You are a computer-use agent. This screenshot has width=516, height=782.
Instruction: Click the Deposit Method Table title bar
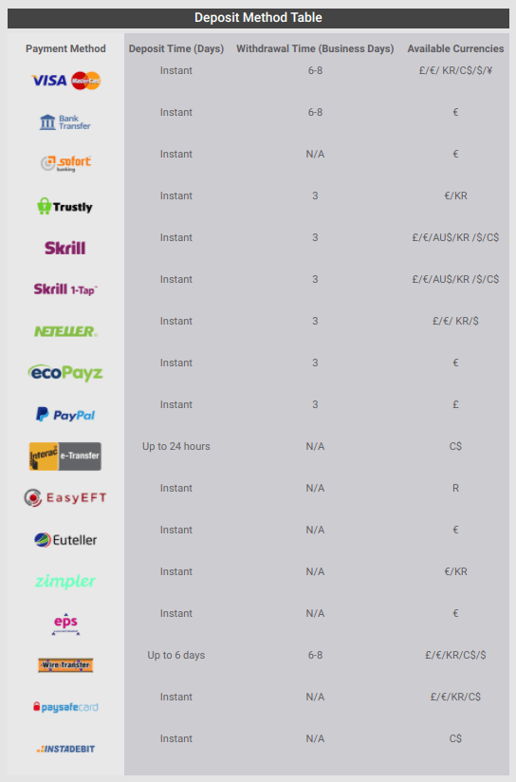tap(258, 18)
